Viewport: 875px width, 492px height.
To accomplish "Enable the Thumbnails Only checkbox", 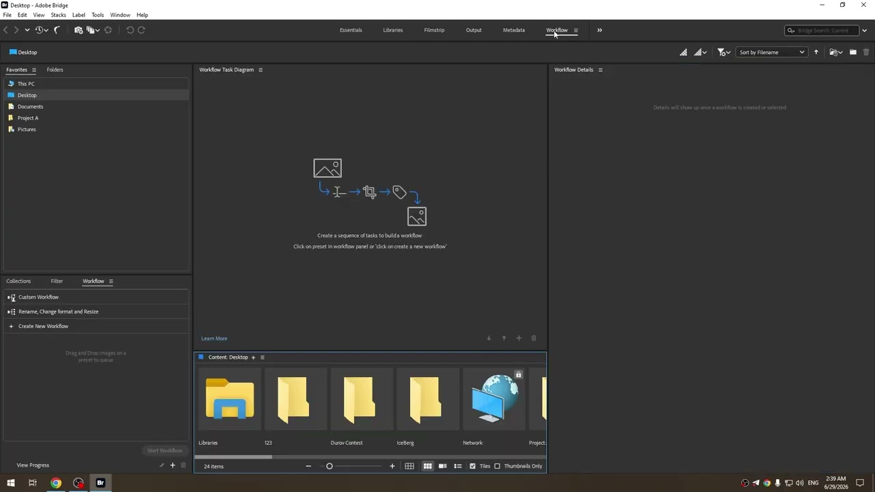I will (497, 466).
